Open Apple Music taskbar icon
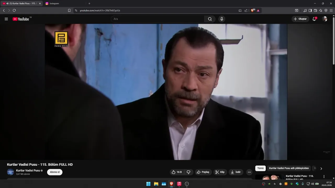335x188 pixels. tap(179, 184)
